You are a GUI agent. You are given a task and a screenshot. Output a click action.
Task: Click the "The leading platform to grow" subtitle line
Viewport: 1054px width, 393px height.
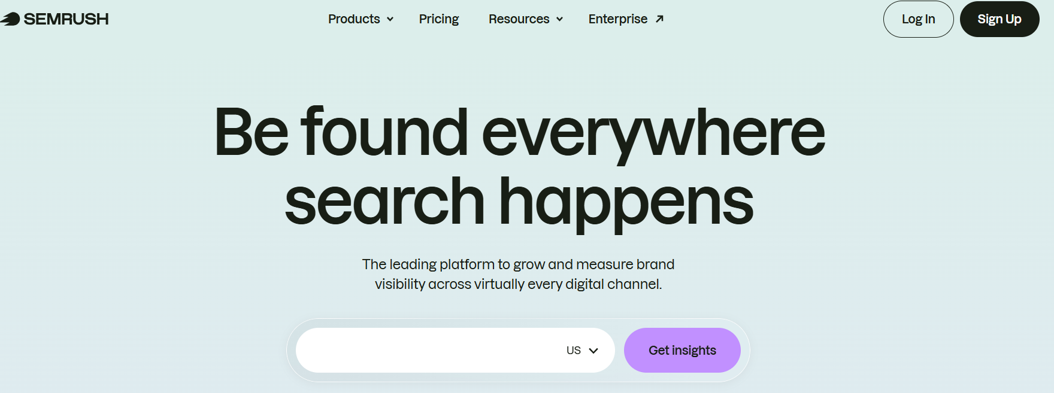tap(518, 264)
